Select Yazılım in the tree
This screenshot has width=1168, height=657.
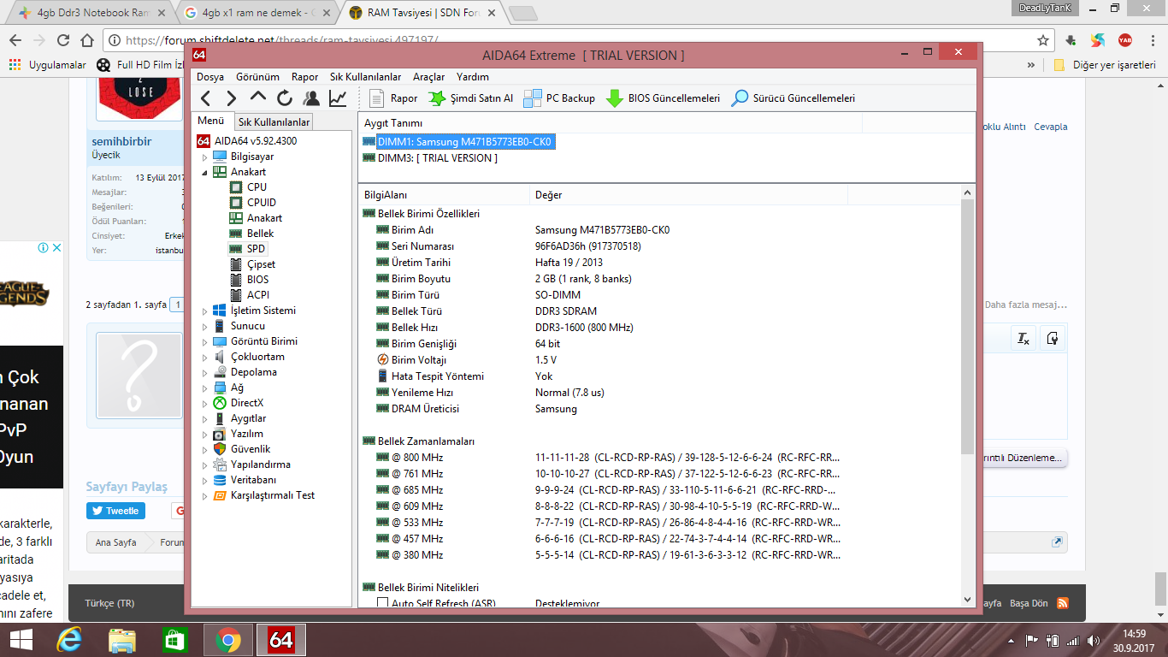246,434
